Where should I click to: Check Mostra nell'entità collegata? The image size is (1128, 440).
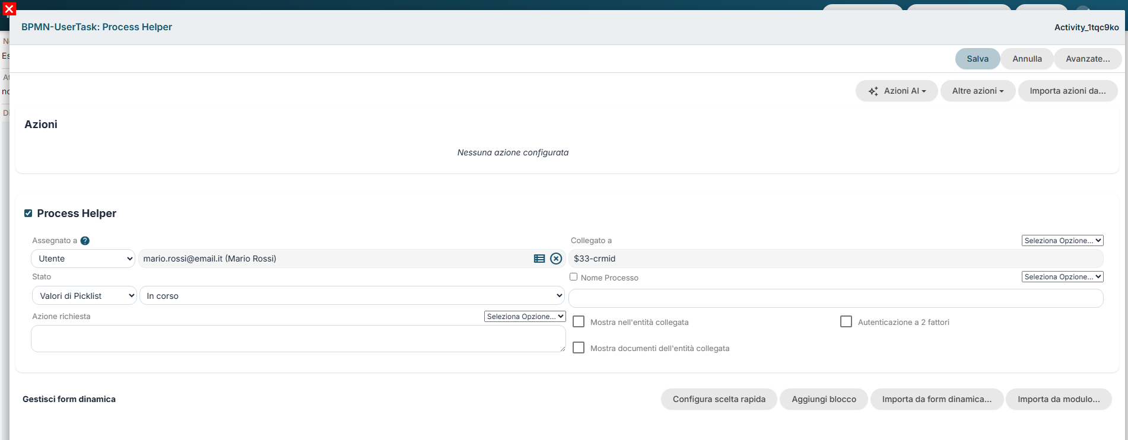pyautogui.click(x=579, y=321)
